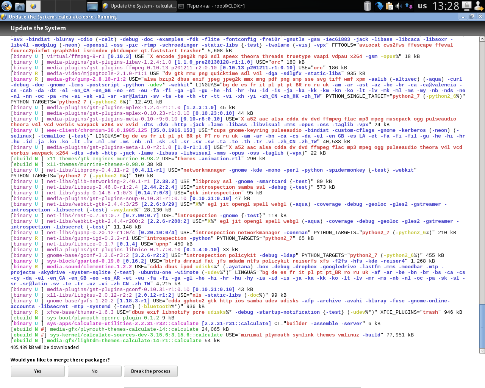Image resolution: width=485 pixels, height=388 pixels.
Task: Click the net-libs/gssdp-0.14.8-r1:0/3 package text
Action: tap(89, 193)
